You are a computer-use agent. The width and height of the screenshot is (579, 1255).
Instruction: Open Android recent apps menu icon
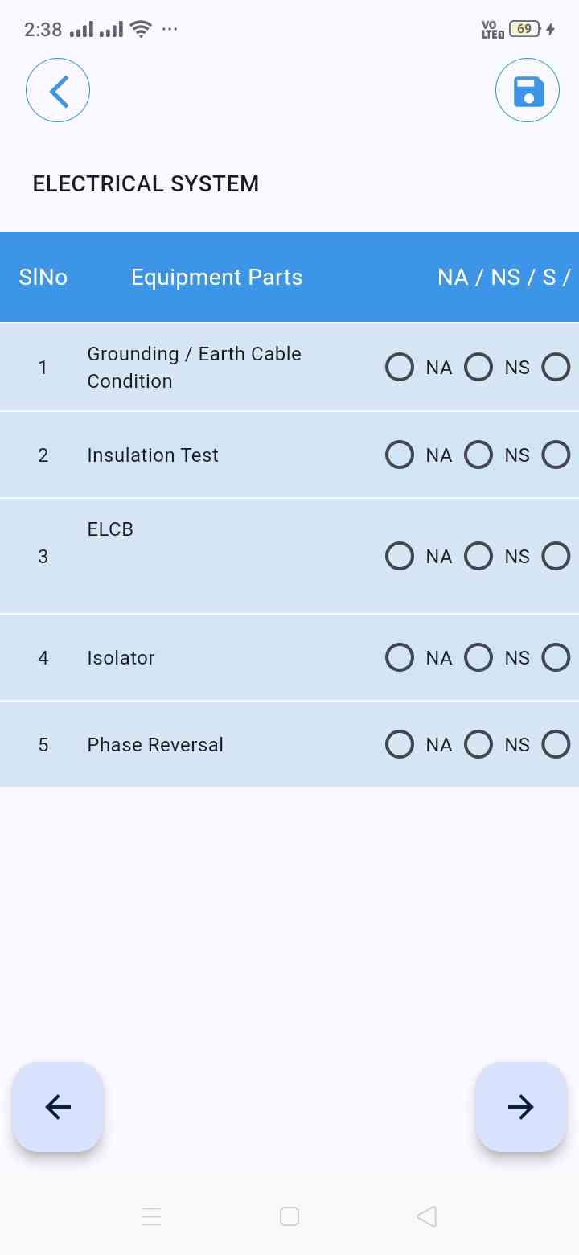tap(151, 1216)
